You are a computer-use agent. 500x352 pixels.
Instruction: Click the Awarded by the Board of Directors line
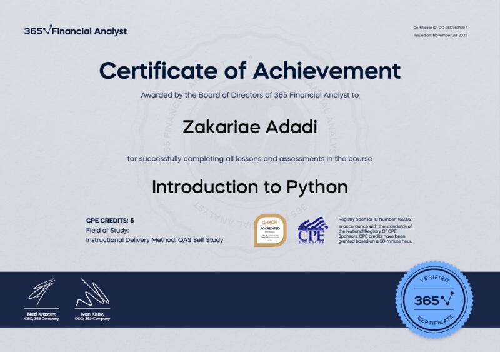click(x=250, y=96)
